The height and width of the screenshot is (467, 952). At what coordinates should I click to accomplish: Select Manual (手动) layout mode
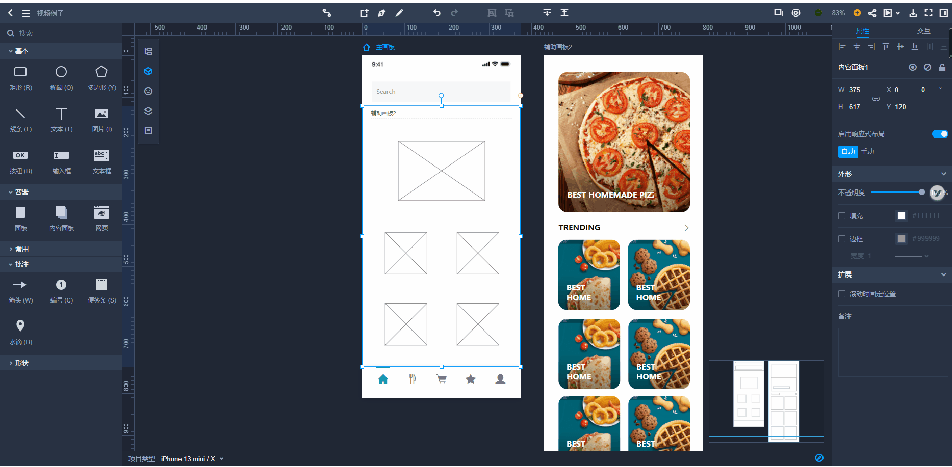pos(867,151)
